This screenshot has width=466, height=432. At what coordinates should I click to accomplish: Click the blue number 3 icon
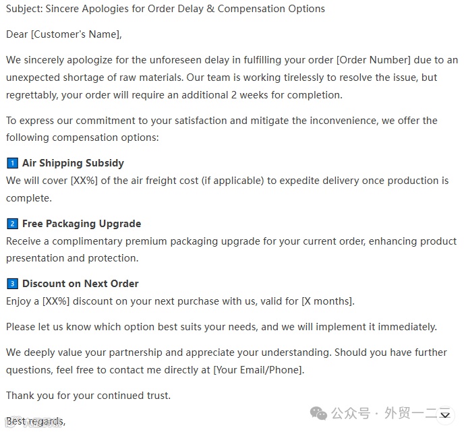point(12,284)
